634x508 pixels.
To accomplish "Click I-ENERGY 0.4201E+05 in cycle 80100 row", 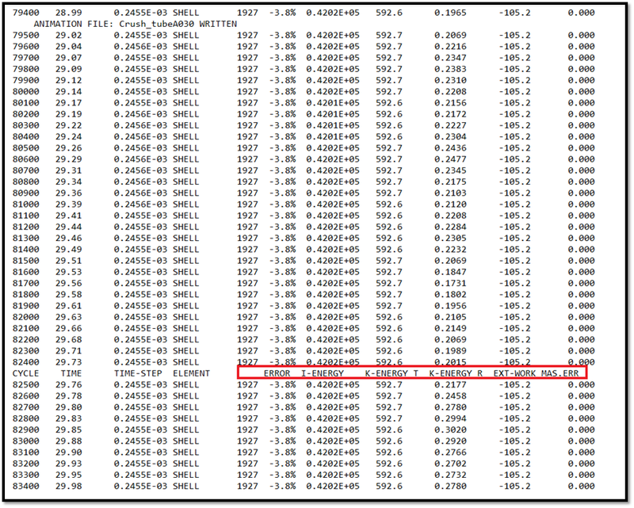I will tap(333, 103).
